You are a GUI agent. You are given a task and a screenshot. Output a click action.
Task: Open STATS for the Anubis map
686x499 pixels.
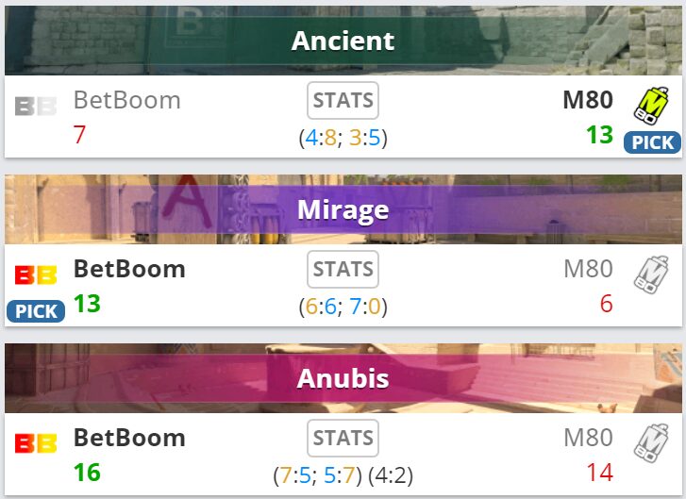(x=343, y=438)
